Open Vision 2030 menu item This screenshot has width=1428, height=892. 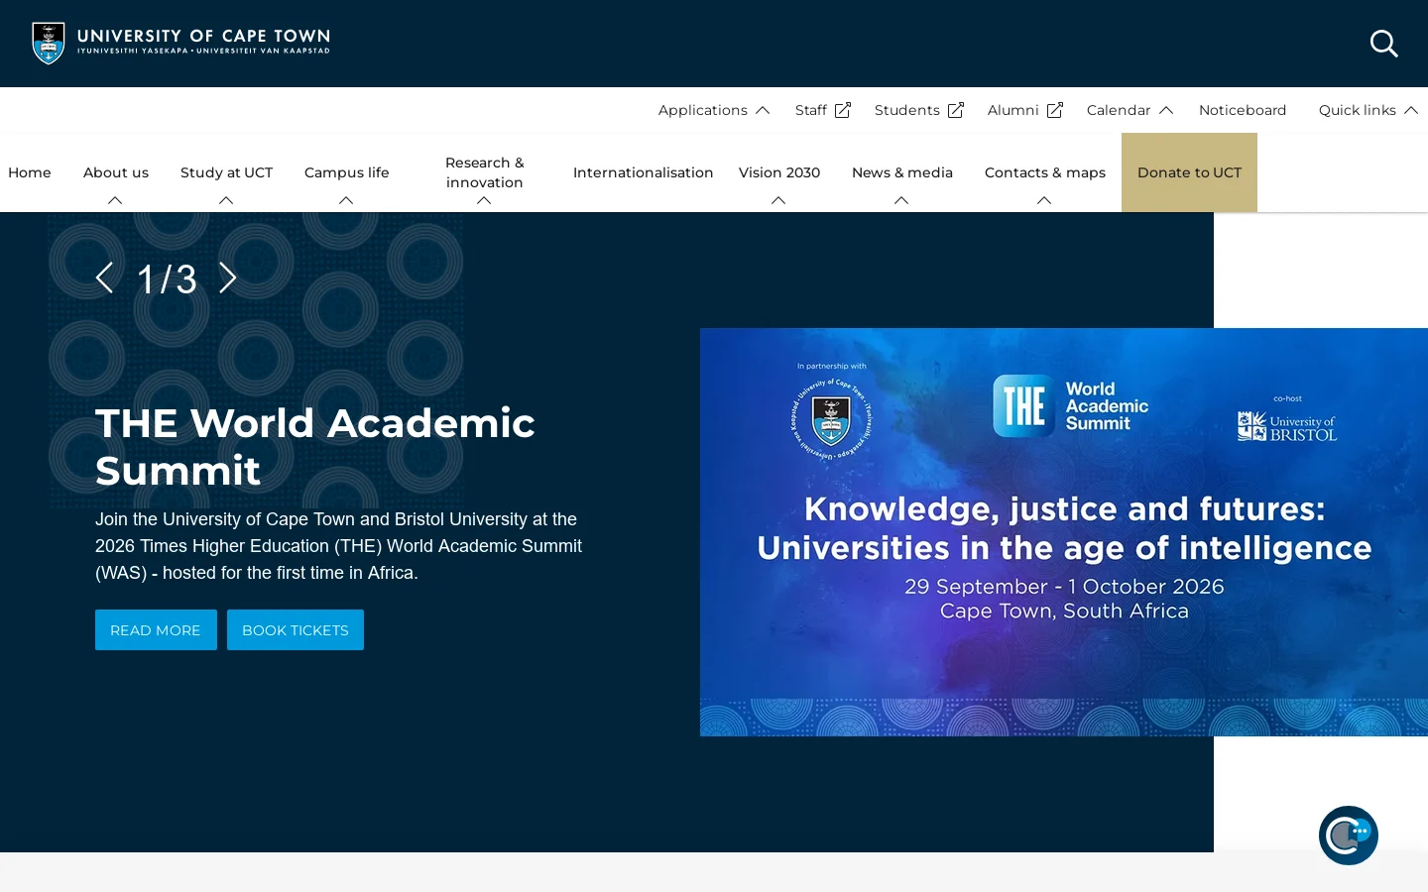point(779,172)
